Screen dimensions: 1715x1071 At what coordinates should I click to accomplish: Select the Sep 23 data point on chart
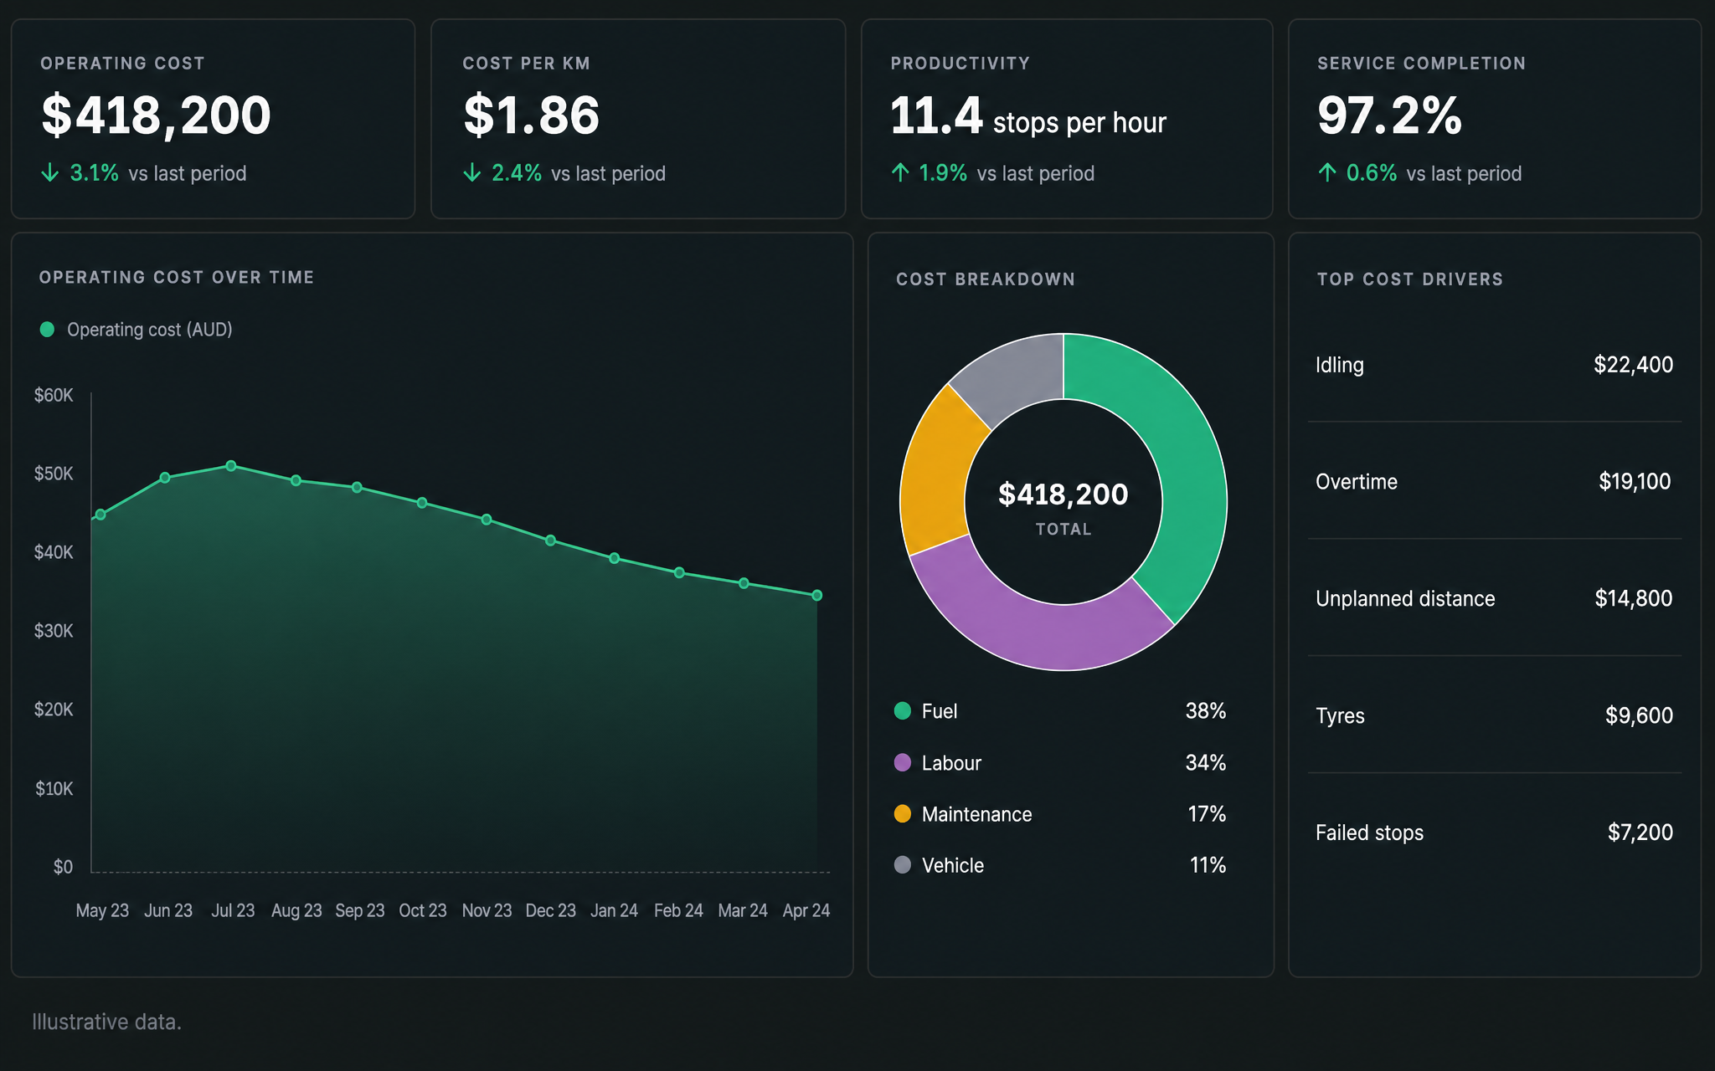pyautogui.click(x=357, y=487)
